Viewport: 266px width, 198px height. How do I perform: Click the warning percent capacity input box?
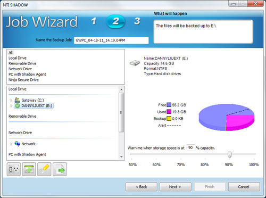click(191, 147)
